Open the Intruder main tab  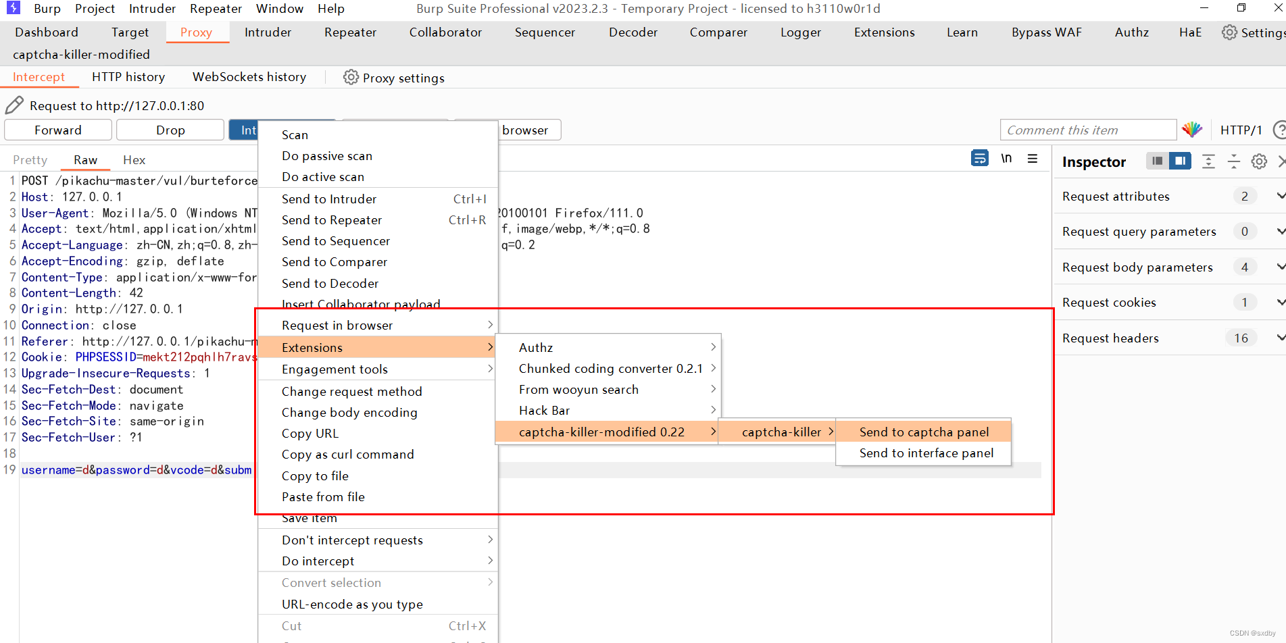pos(268,32)
